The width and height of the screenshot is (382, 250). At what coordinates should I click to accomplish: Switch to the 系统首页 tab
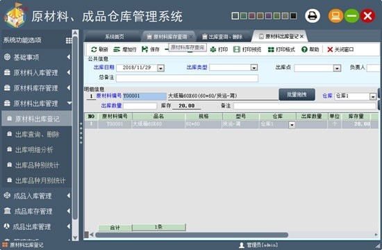coord(115,37)
